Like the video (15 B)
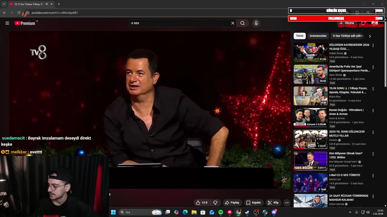Image resolution: width=387 pixels, height=217 pixels. click(201, 203)
